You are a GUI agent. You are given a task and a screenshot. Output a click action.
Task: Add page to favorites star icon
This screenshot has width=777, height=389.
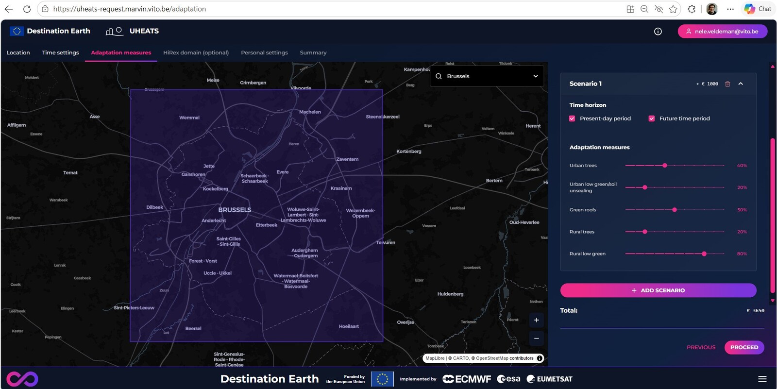click(673, 9)
